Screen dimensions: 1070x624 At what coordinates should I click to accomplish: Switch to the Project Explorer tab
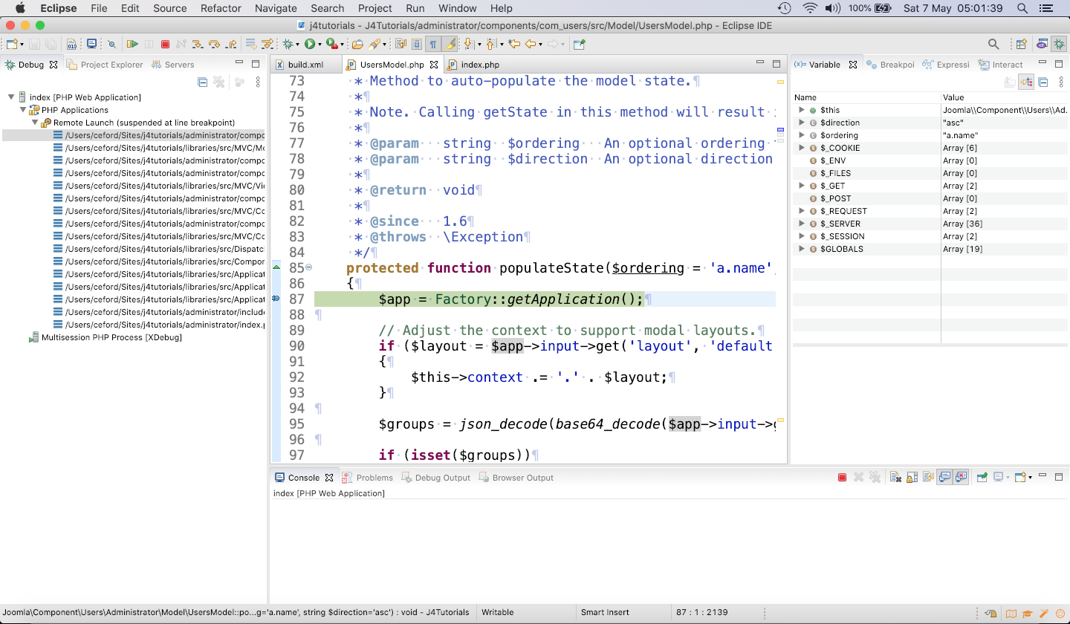click(105, 65)
